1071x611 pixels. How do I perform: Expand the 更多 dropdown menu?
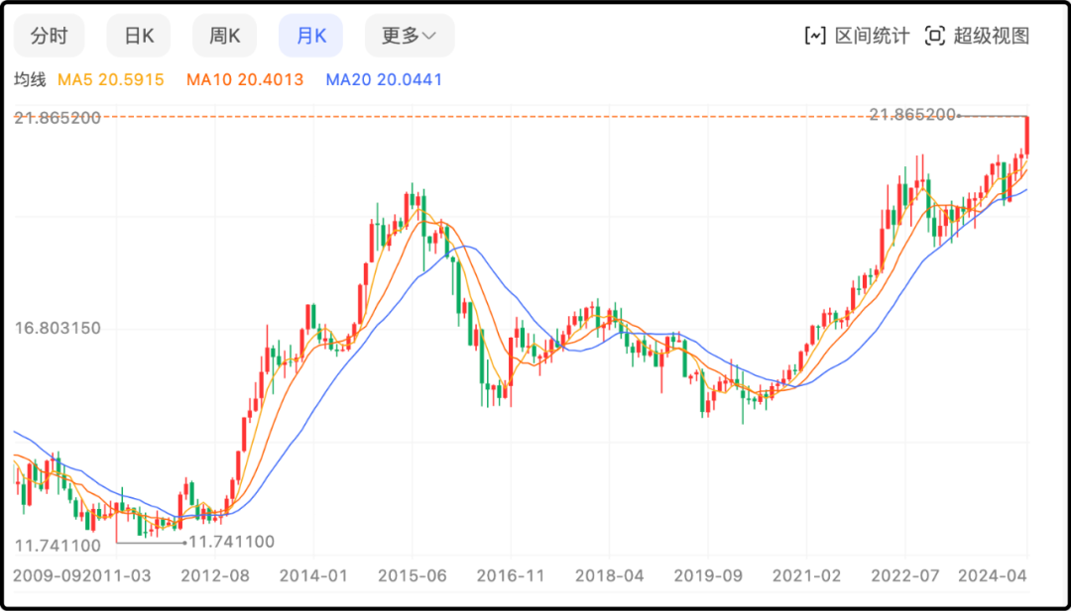(x=409, y=36)
